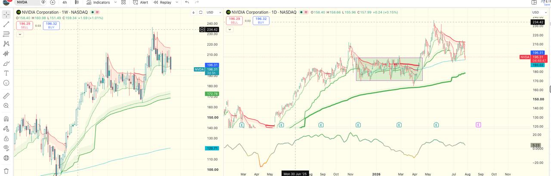Open the USD currency dropdown on weekly chart
Image resolution: width=551 pixels, height=176 pixels.
[214, 12]
